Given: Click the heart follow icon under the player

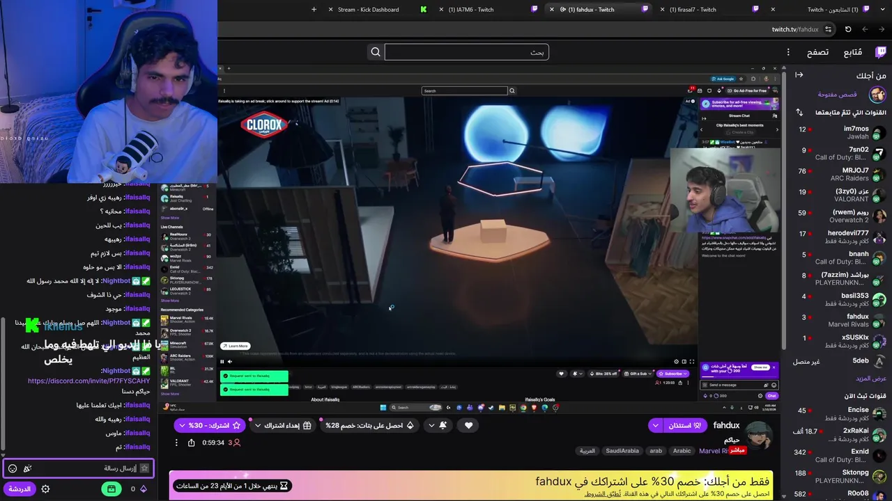Looking at the screenshot, I should (x=469, y=425).
